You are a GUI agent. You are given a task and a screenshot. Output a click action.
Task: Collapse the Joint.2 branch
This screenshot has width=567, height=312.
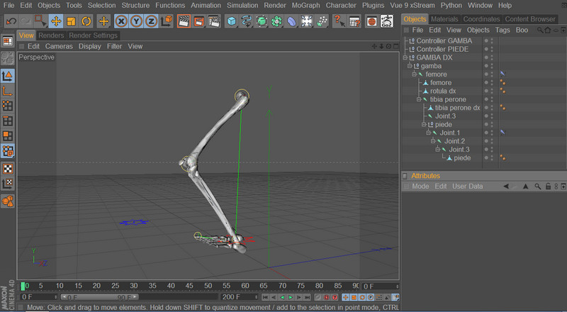click(433, 141)
